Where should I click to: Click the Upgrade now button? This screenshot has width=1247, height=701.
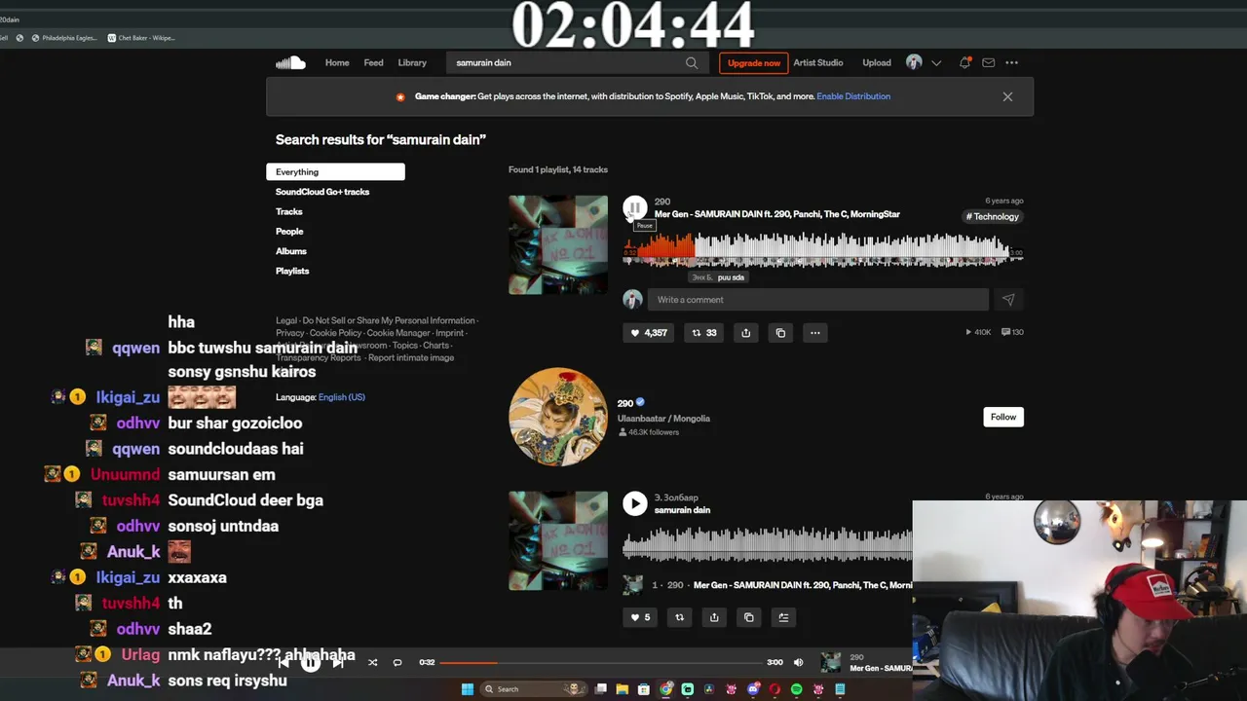click(x=754, y=63)
